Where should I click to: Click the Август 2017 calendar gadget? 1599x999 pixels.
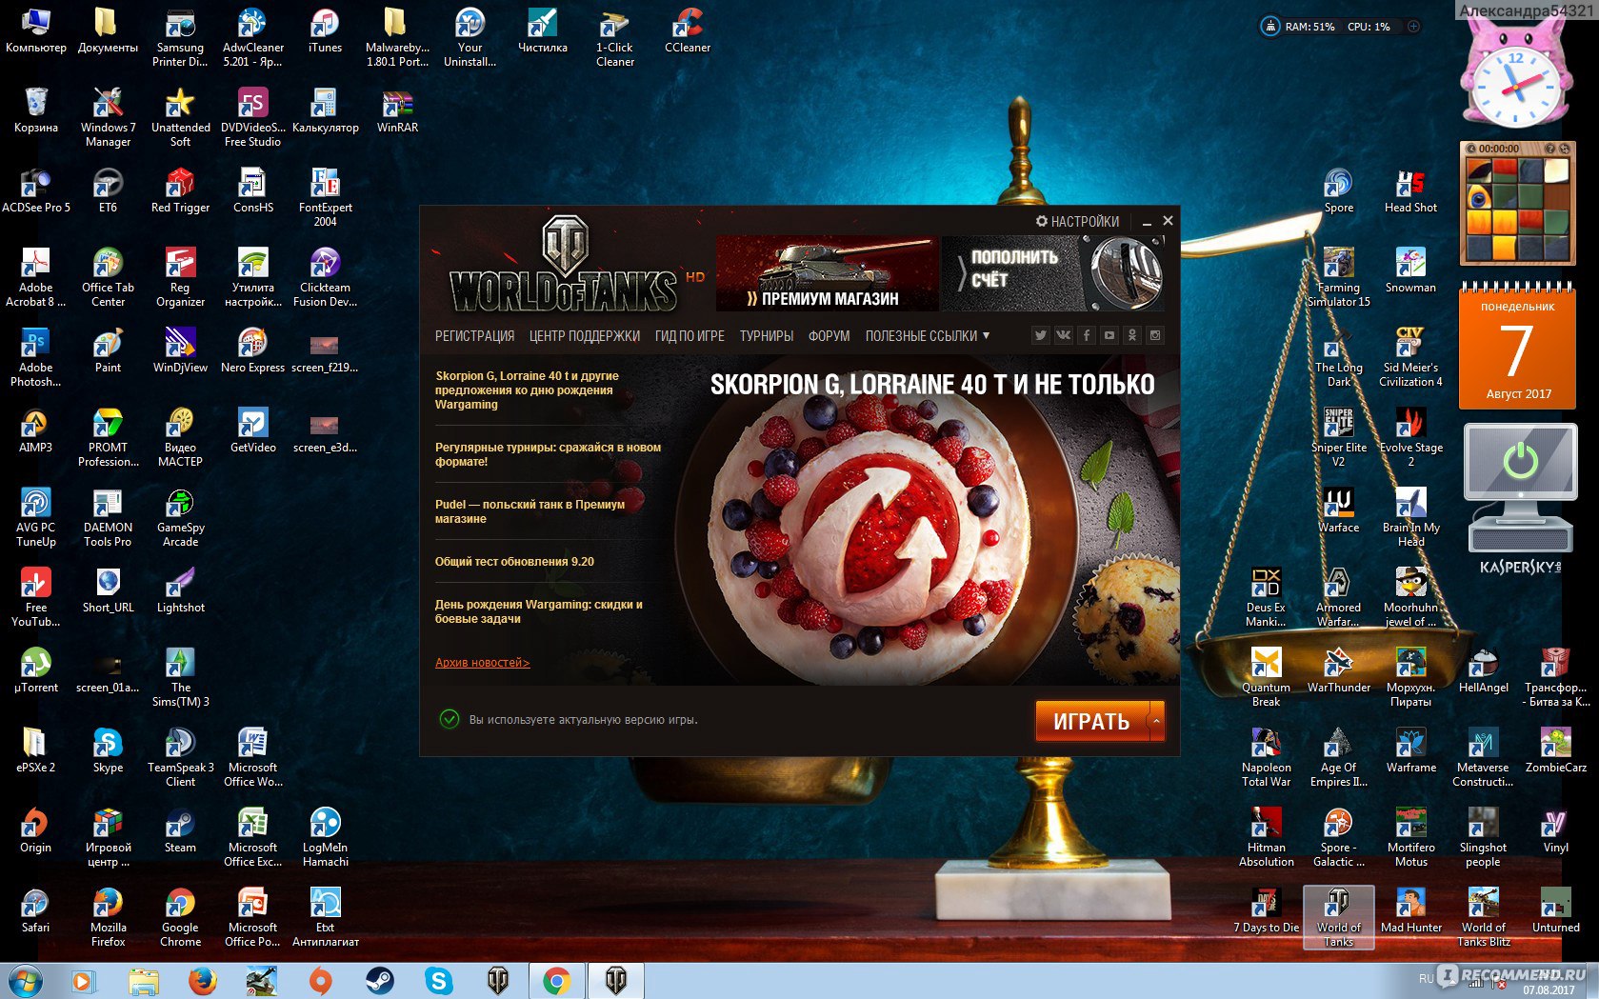[1518, 348]
